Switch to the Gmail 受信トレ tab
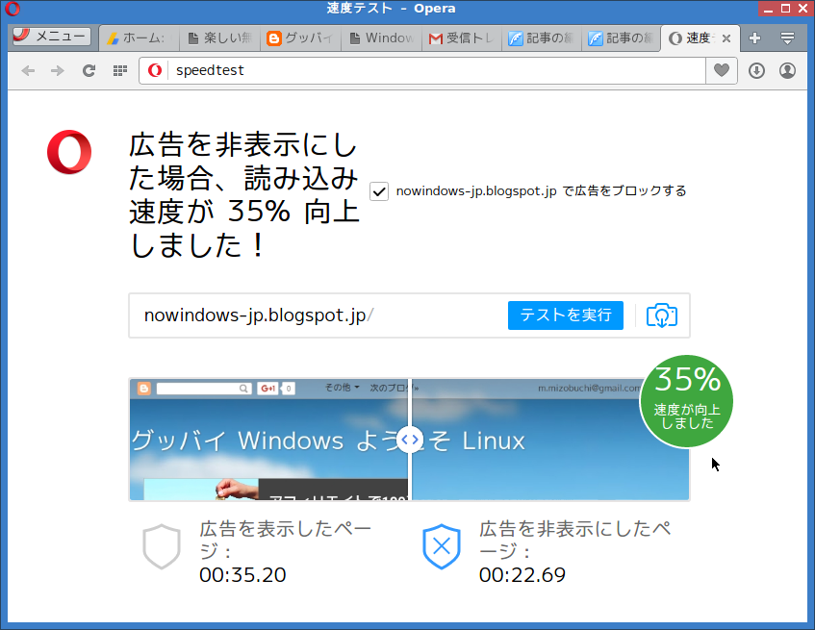This screenshot has width=815, height=630. [x=462, y=38]
